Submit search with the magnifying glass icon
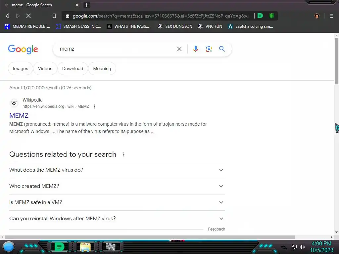 (x=222, y=49)
